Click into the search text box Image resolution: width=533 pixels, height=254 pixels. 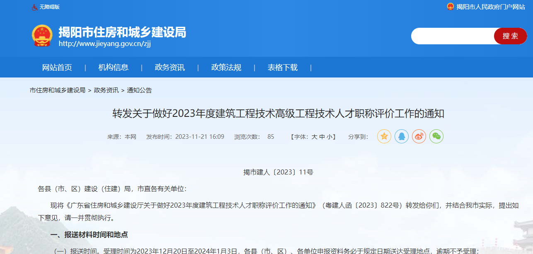(452, 36)
